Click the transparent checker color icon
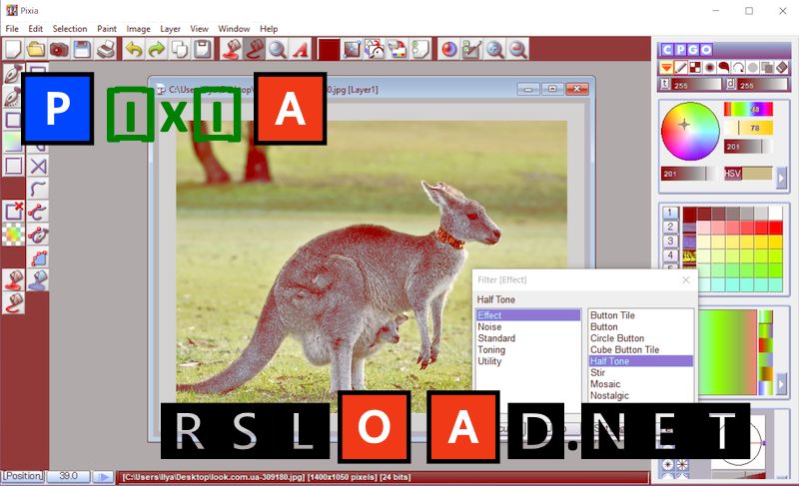Screen dimensions: 799x486 pyautogui.click(x=13, y=235)
